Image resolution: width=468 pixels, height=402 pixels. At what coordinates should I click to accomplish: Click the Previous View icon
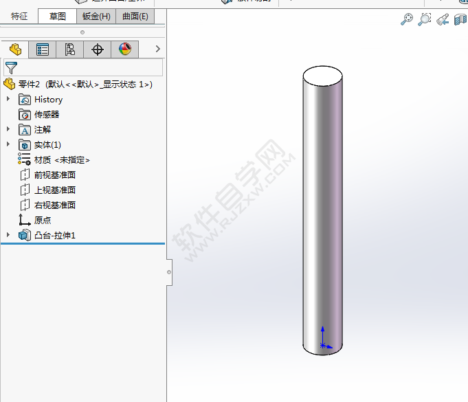(443, 19)
